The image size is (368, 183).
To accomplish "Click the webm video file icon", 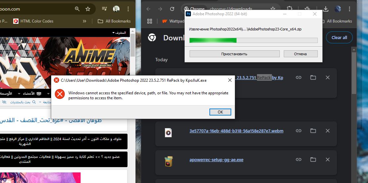I will click(x=168, y=133).
